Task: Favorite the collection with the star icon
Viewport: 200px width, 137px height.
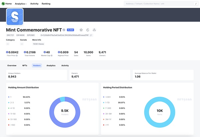Action: [81, 30]
